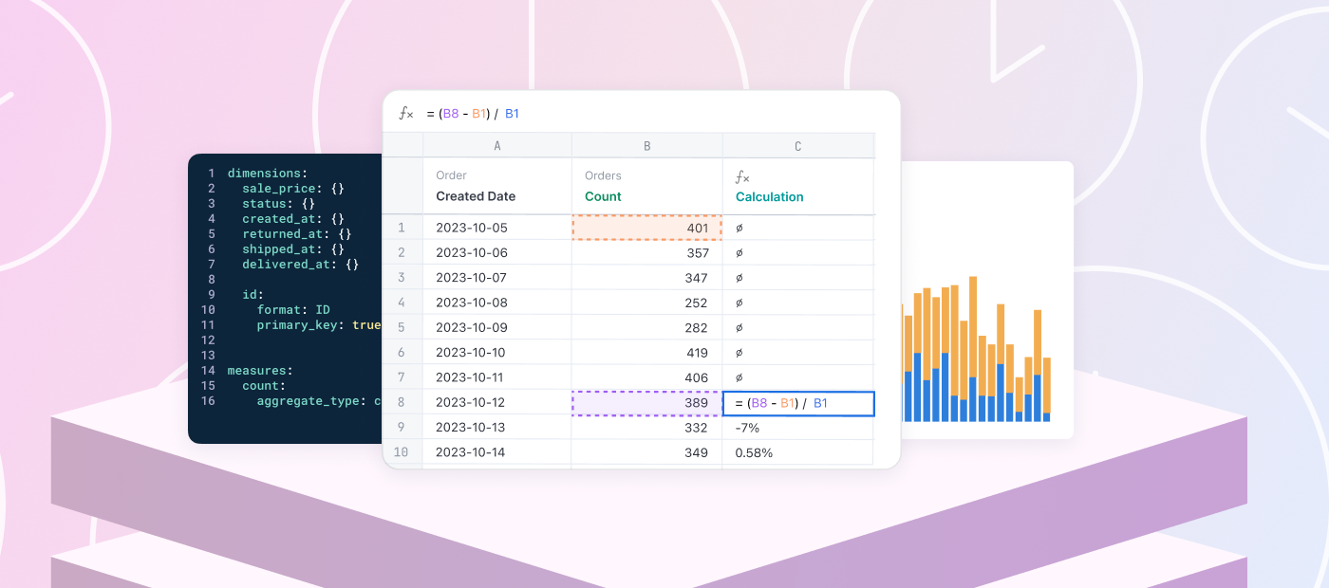Click the fx icon in formula bar

pyautogui.click(x=405, y=114)
